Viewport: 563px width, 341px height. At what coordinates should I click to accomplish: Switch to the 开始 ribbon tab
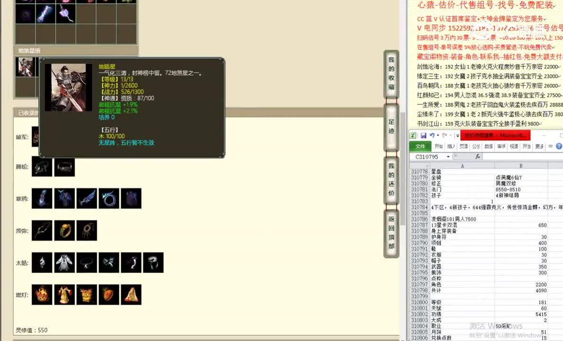[x=438, y=146]
